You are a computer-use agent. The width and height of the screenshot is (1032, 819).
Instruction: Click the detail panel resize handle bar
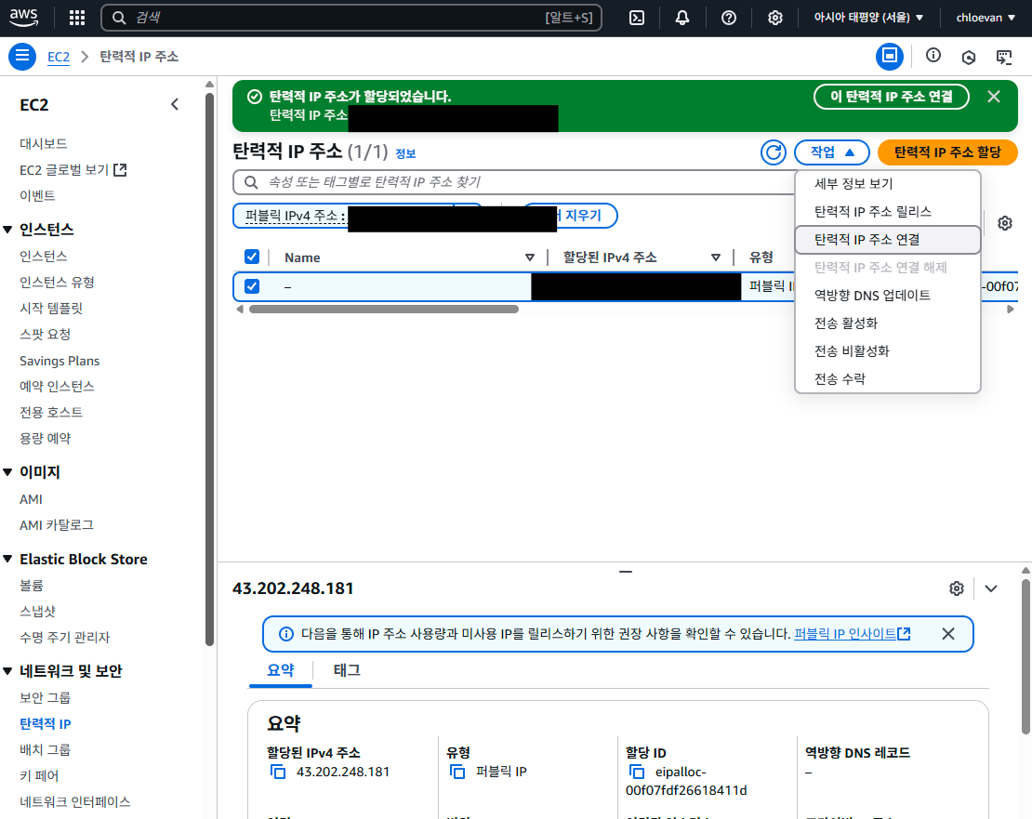(626, 572)
